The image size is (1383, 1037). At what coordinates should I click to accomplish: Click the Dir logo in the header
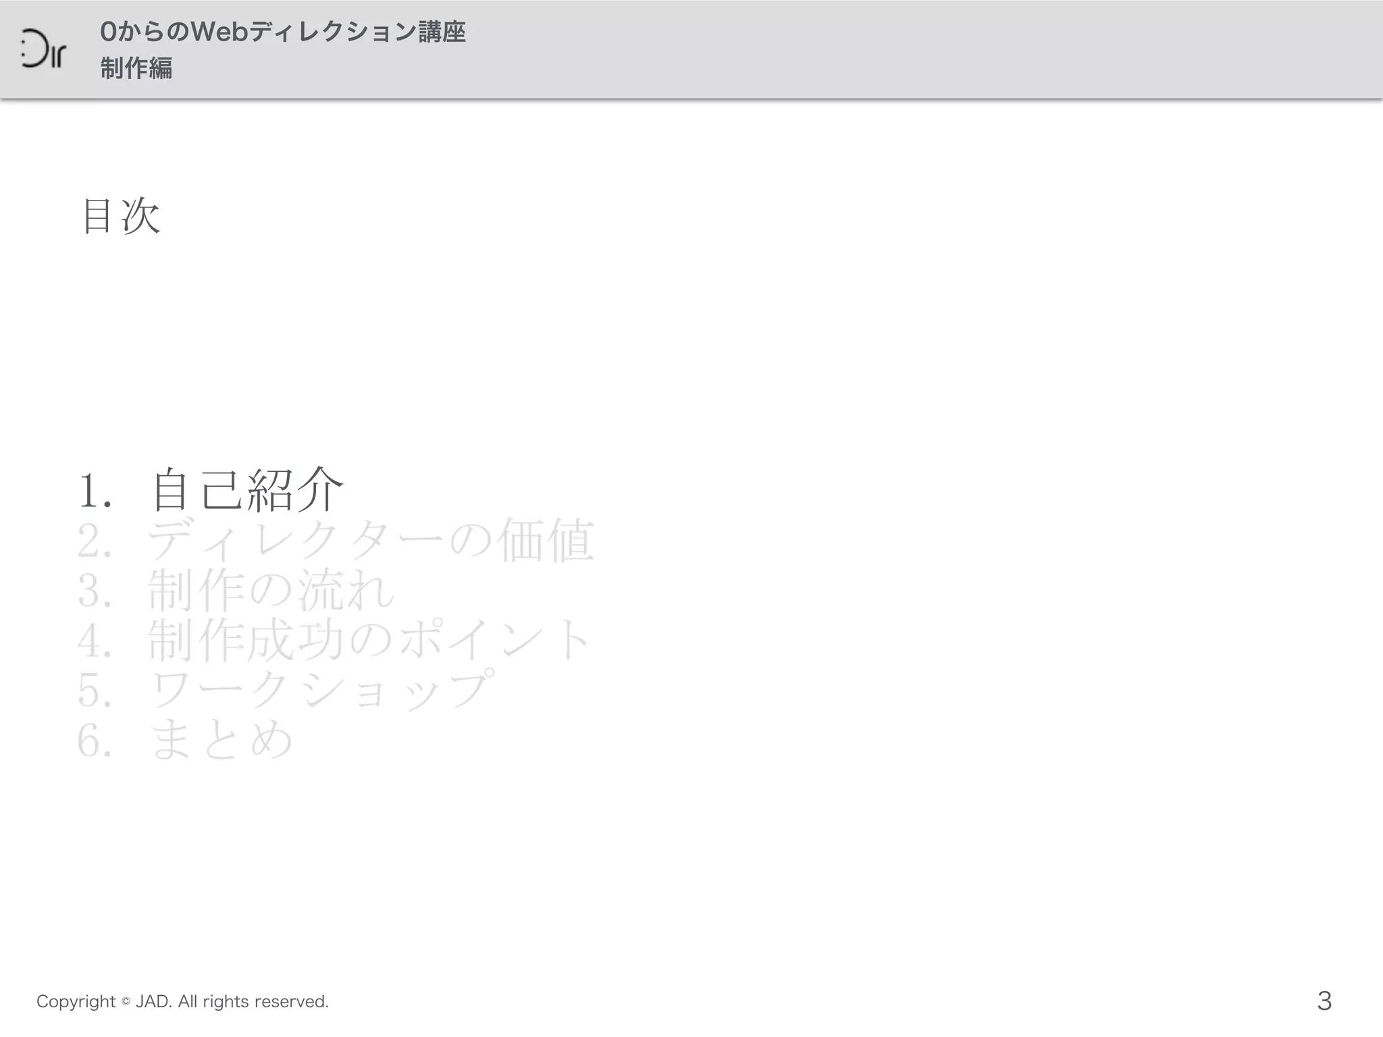(43, 49)
